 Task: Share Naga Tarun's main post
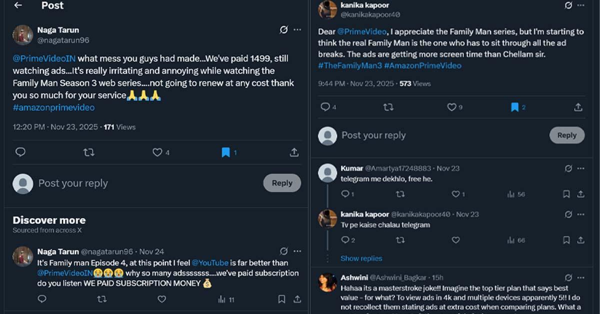294,152
